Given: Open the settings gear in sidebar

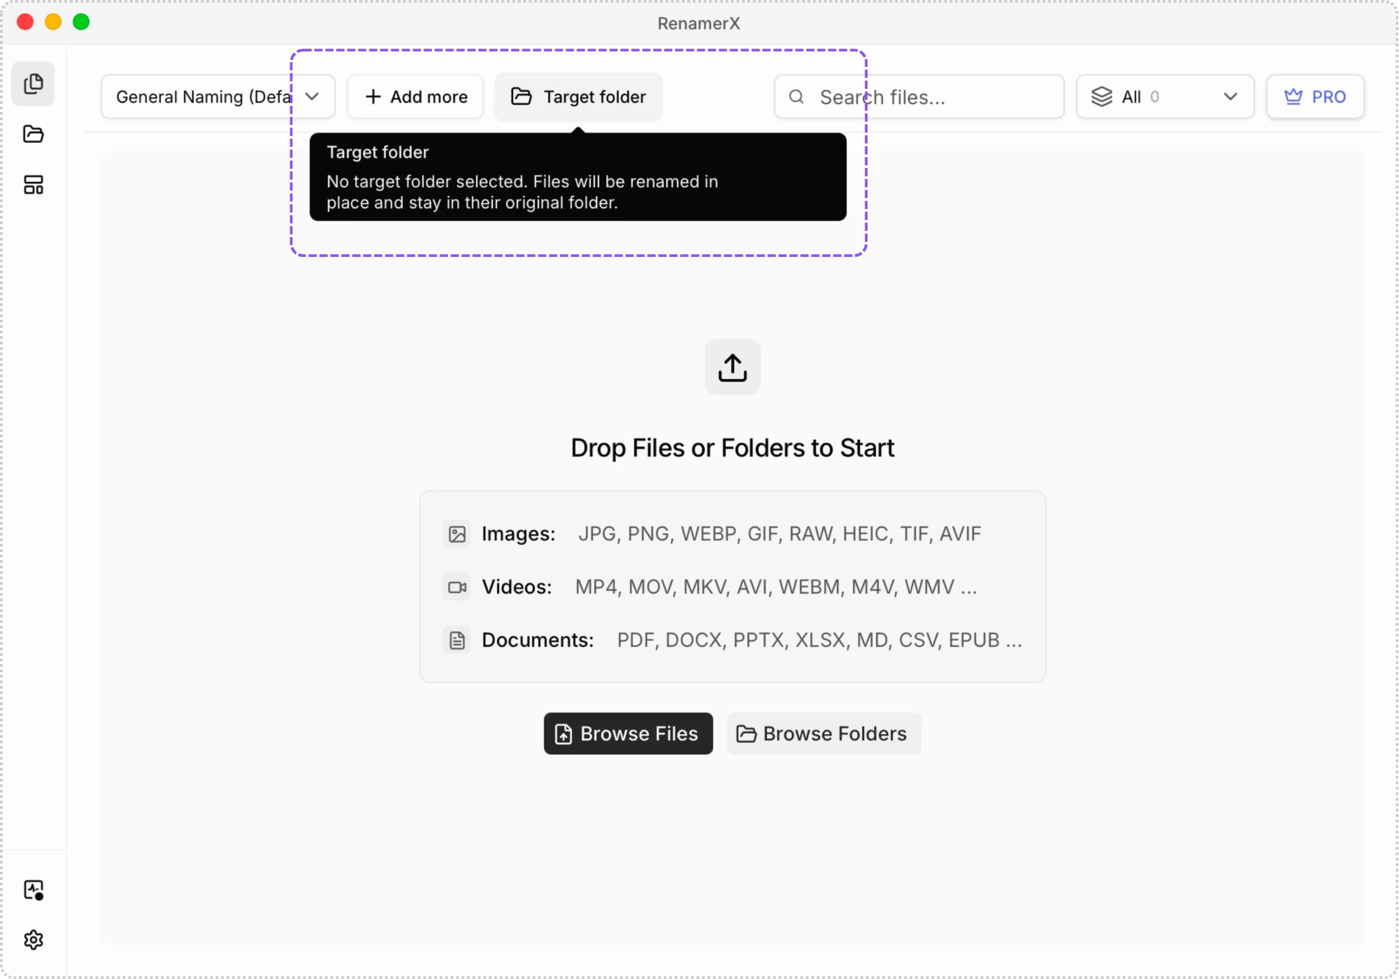Looking at the screenshot, I should pyautogui.click(x=33, y=940).
